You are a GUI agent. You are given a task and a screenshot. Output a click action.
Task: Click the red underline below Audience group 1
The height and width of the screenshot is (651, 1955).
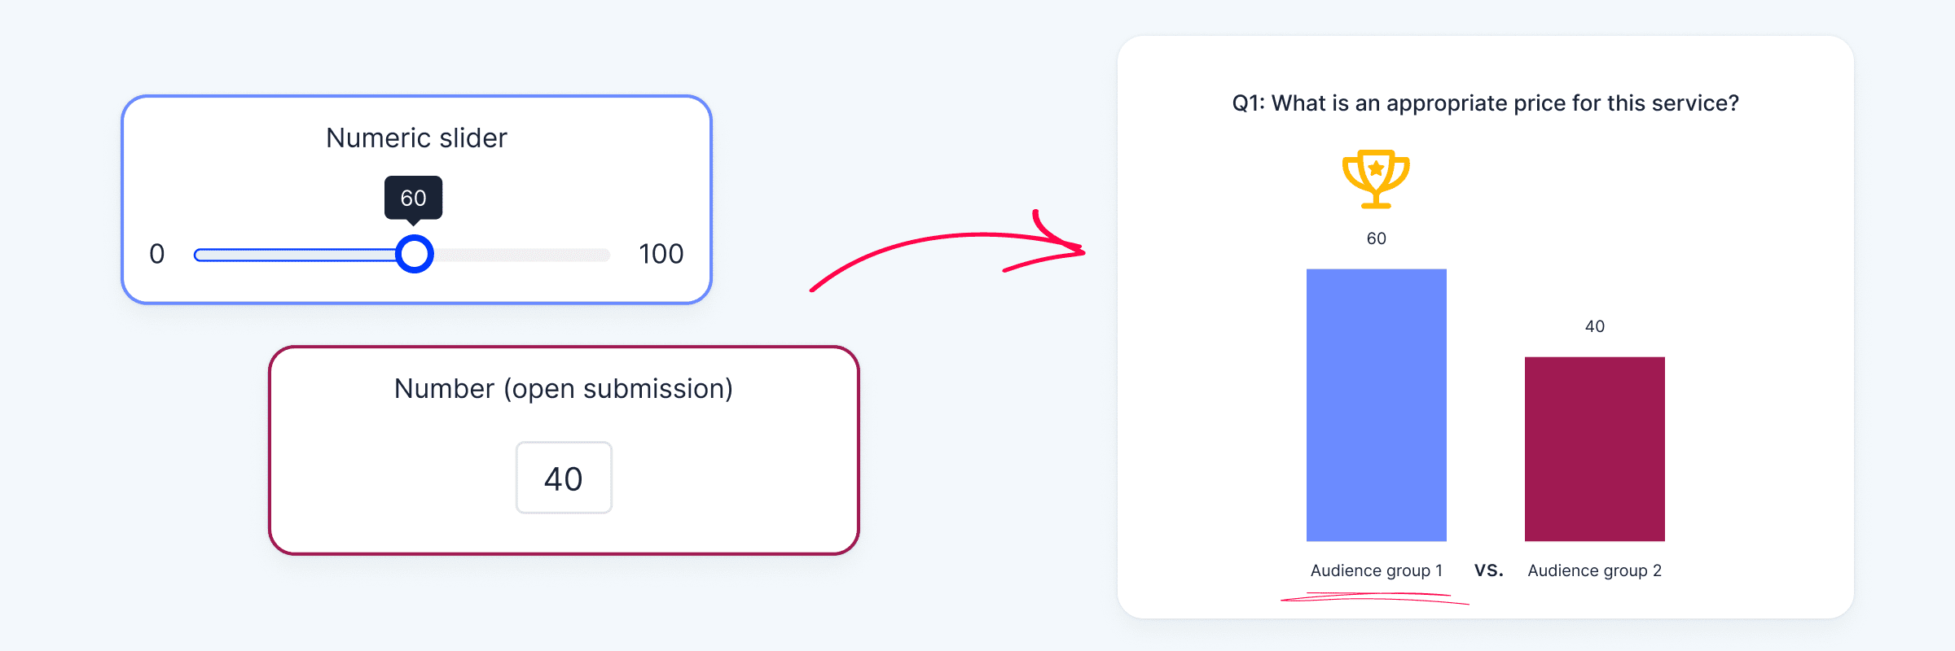point(1375,599)
